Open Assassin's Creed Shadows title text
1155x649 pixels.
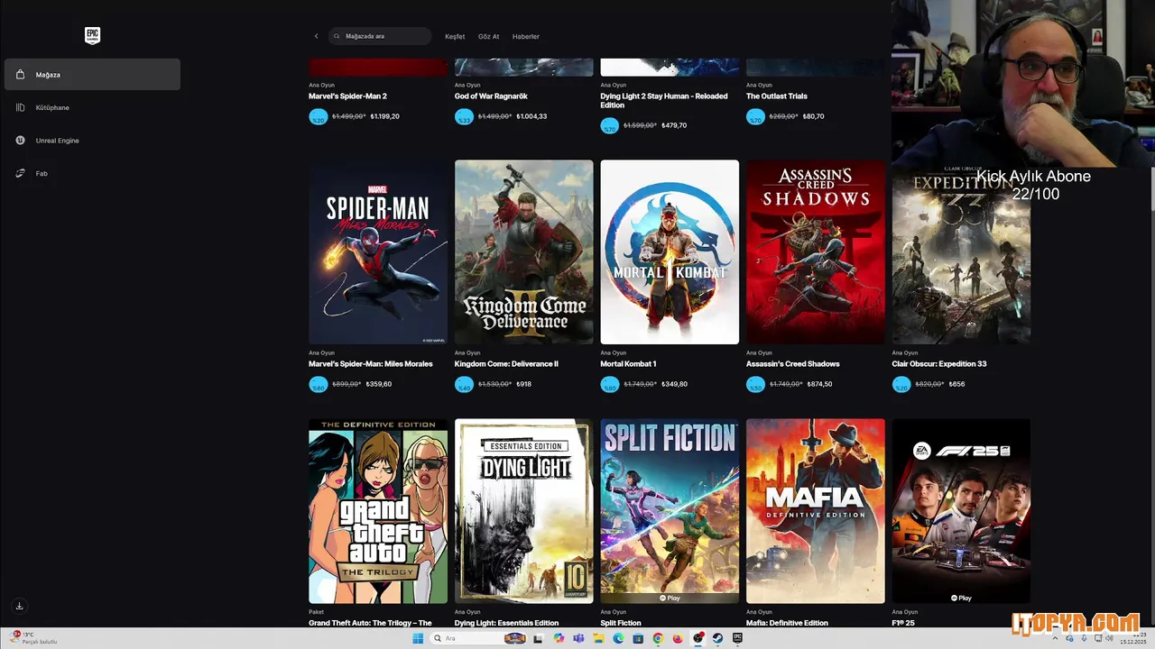pyautogui.click(x=792, y=363)
